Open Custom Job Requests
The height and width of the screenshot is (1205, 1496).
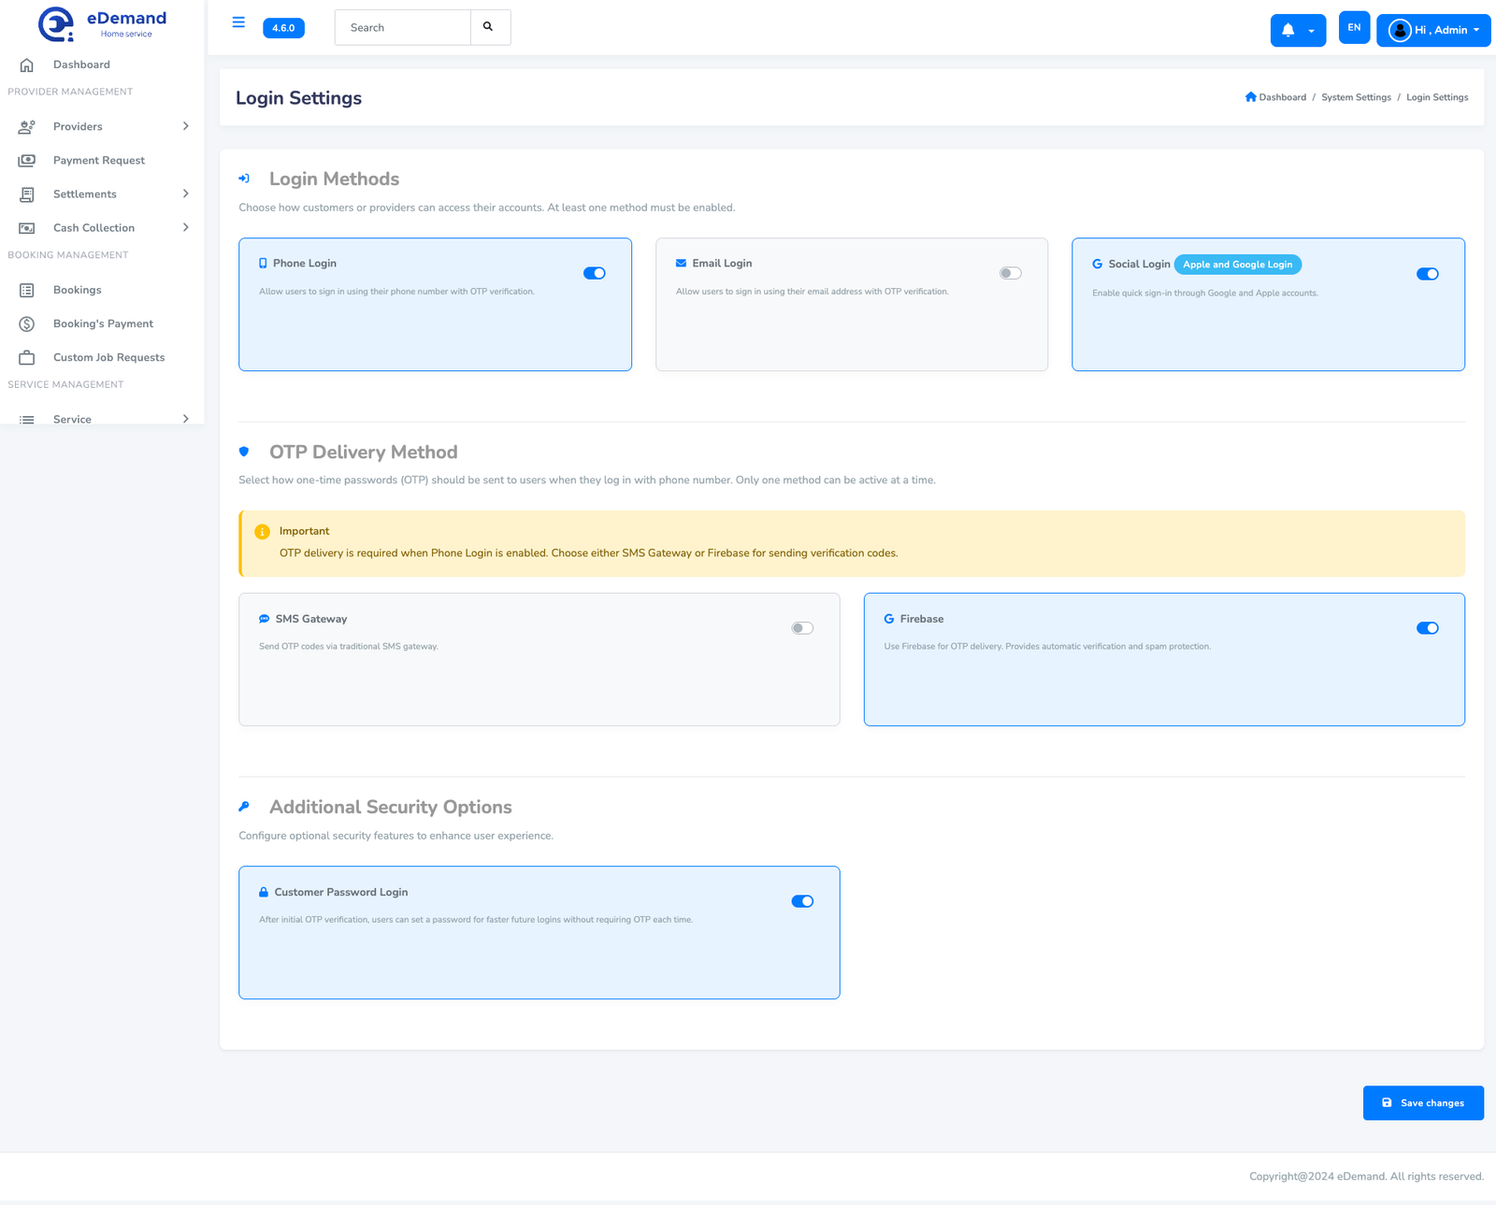click(x=108, y=357)
